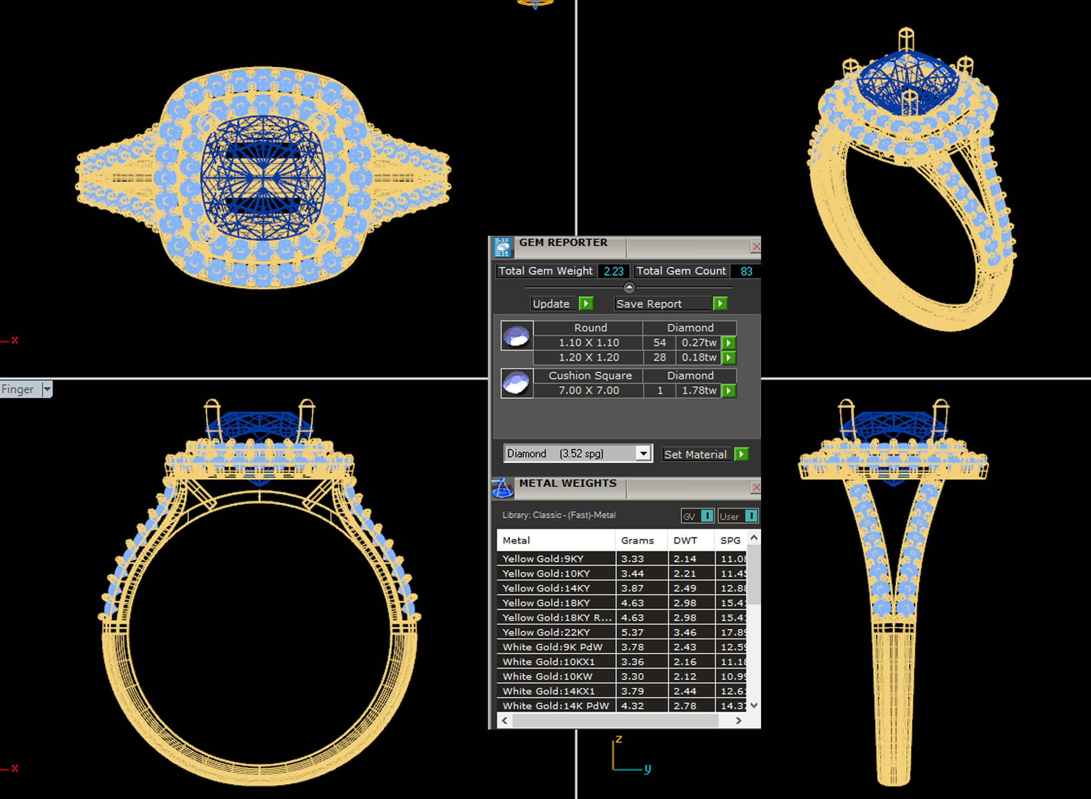Image resolution: width=1091 pixels, height=799 pixels.
Task: Click the metal list scroll-down arrow
Action: pyautogui.click(x=754, y=706)
